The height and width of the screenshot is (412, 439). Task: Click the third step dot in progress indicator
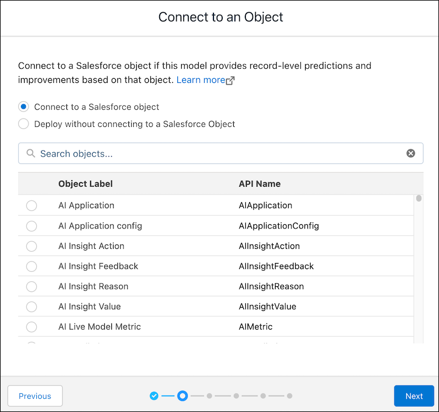(210, 396)
